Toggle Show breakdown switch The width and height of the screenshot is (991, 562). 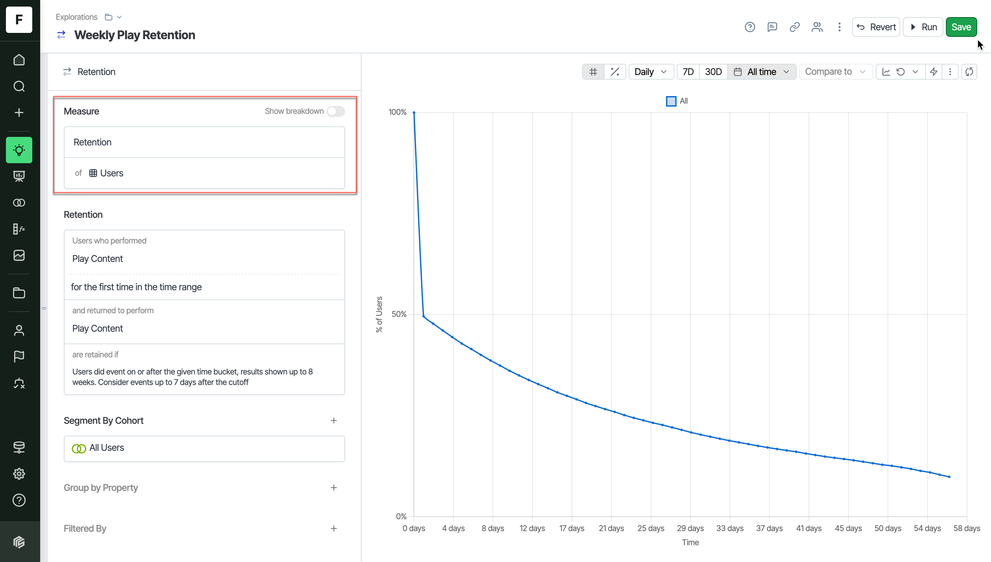[335, 111]
